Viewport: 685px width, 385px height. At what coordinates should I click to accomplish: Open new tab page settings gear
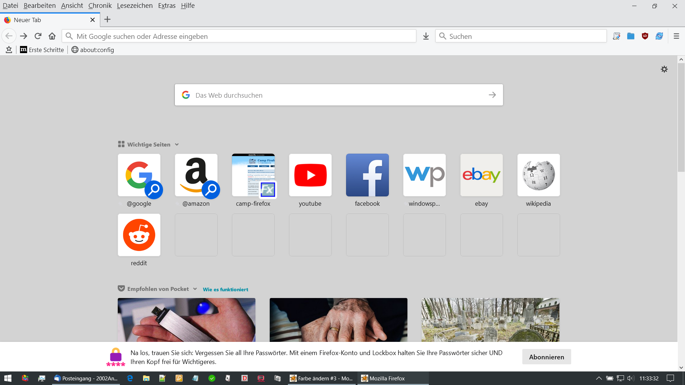(x=664, y=69)
